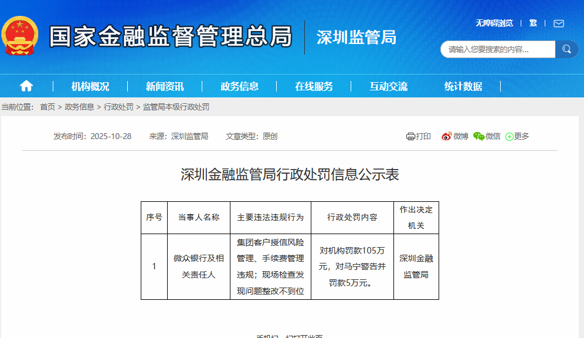
Task: Click 文章类型：原创 text
Action: pyautogui.click(x=252, y=136)
